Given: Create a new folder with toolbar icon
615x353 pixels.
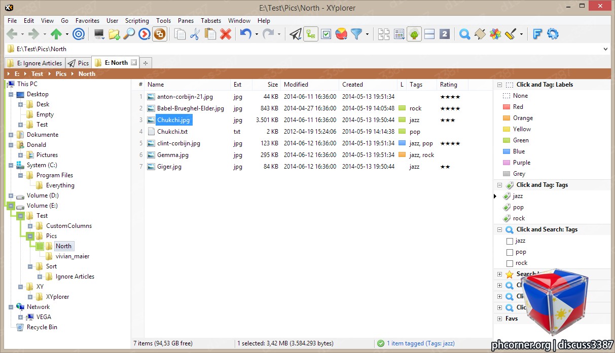Looking at the screenshot, I should tap(114, 34).
